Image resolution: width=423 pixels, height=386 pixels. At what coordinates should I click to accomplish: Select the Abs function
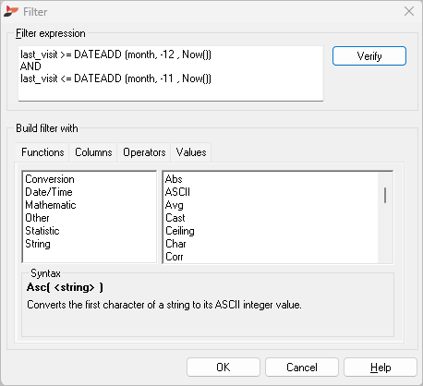(174, 179)
